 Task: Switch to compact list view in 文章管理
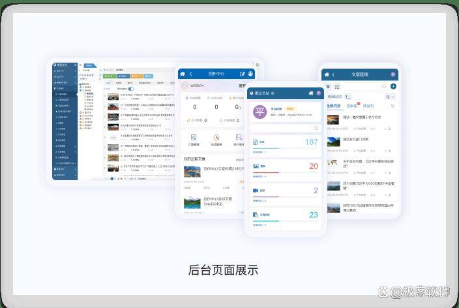point(327,86)
